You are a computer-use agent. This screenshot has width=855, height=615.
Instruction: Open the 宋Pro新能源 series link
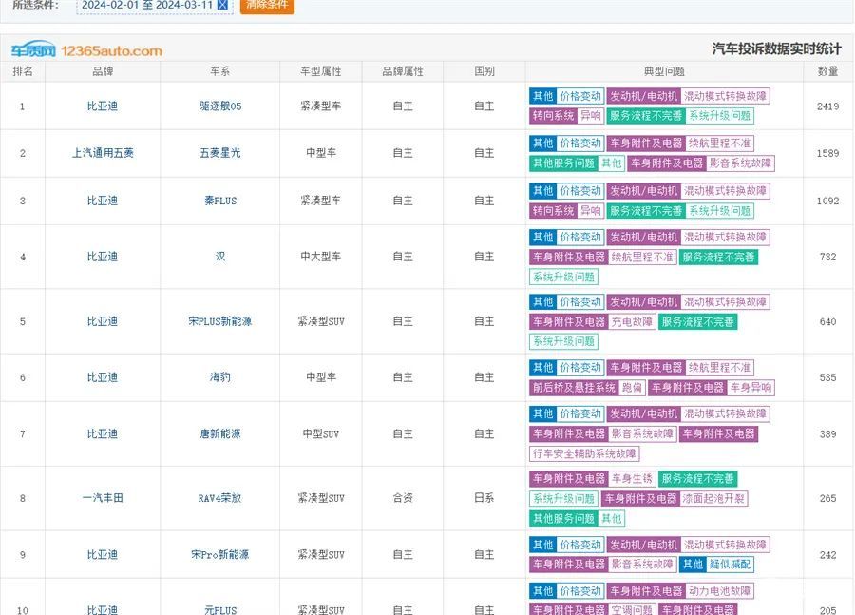click(220, 555)
